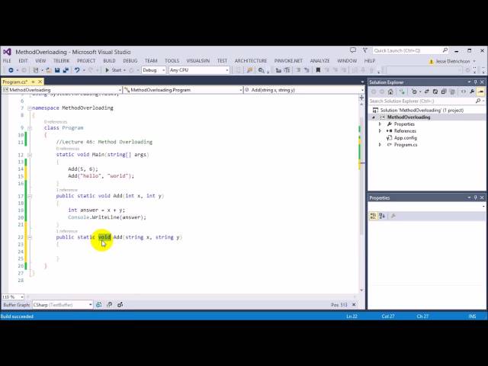Close the Program.cs tab

[40, 82]
